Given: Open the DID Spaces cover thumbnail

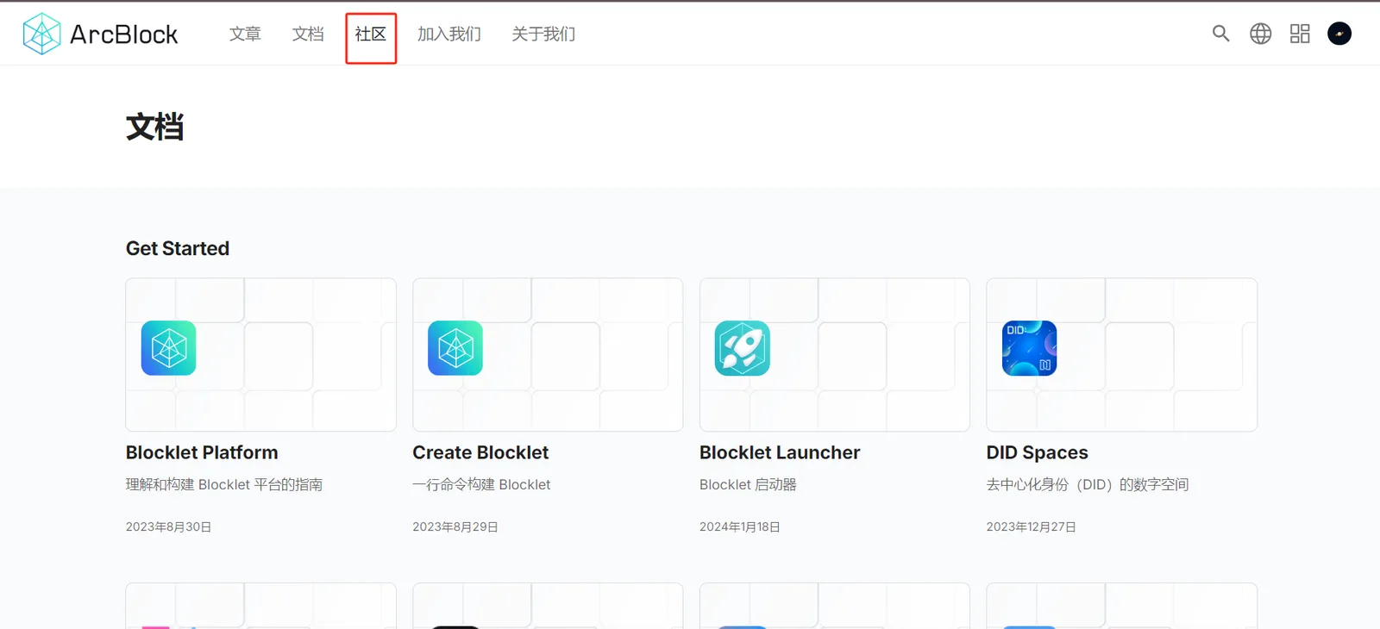Looking at the screenshot, I should tap(1122, 354).
